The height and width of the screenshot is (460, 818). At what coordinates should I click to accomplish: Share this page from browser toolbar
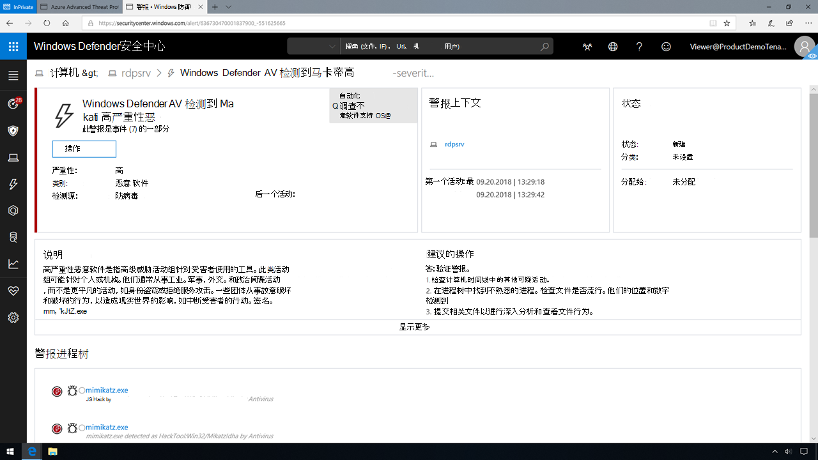[x=790, y=23]
